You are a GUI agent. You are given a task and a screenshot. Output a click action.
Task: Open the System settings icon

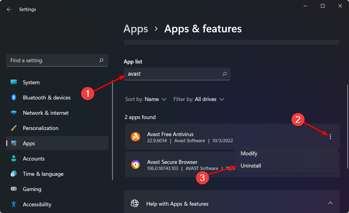(14, 82)
